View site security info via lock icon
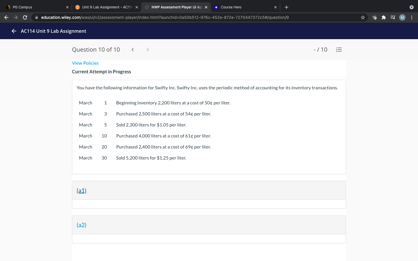The height and width of the screenshot is (261, 418). [37, 17]
